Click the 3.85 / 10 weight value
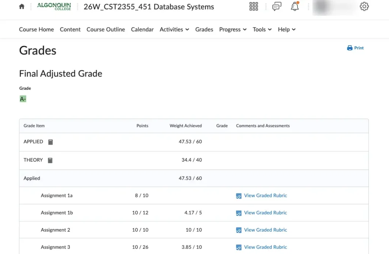389x254 pixels. 191,247
